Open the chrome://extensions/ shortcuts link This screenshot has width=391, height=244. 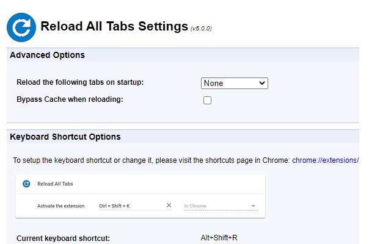coord(325,160)
